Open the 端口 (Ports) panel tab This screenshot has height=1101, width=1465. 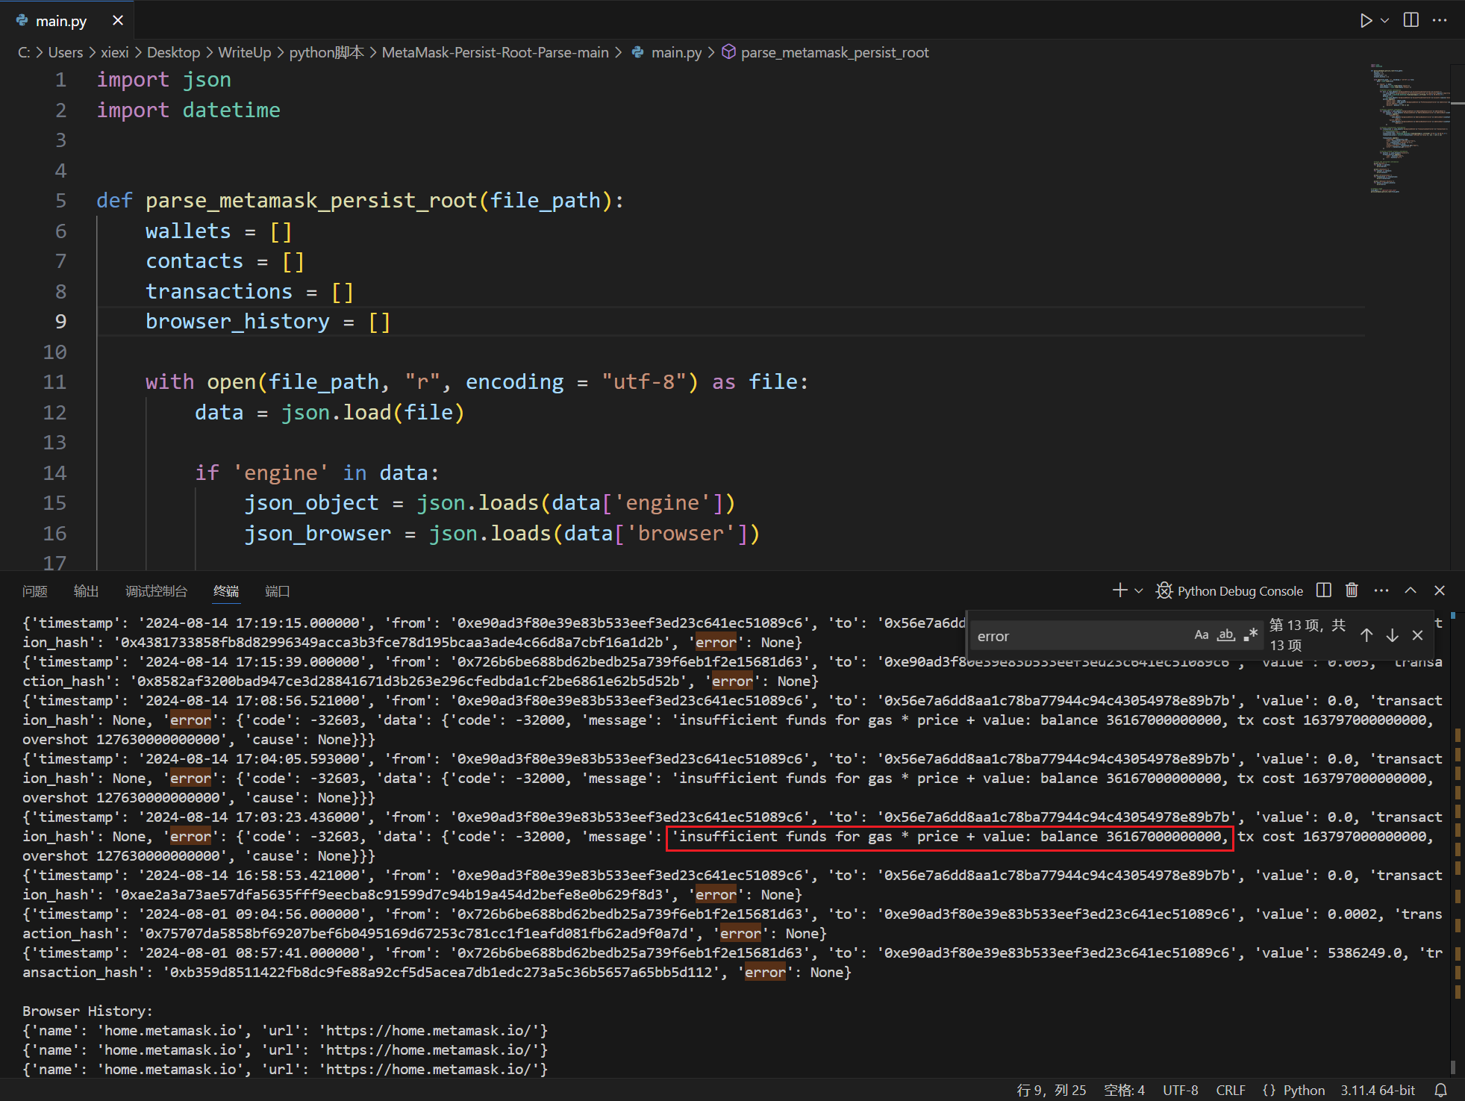point(278,591)
